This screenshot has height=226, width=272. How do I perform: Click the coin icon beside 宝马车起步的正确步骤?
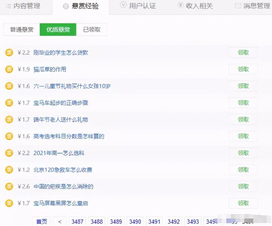point(9,103)
